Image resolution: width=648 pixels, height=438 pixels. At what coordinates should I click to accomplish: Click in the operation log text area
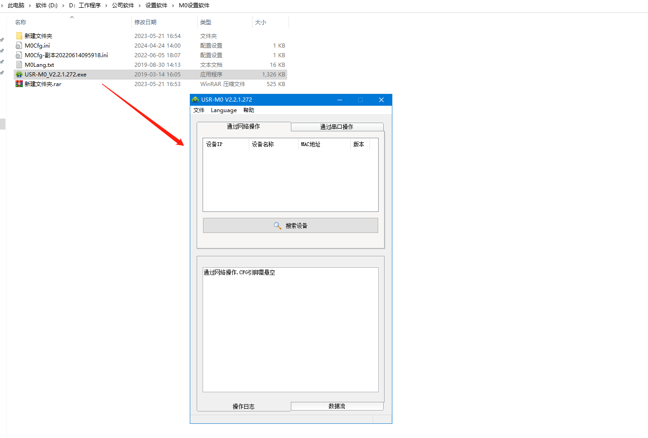tap(290, 330)
